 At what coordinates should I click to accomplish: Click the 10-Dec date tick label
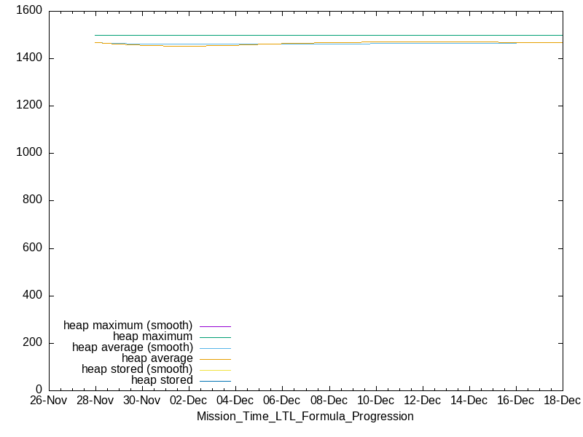(x=375, y=401)
